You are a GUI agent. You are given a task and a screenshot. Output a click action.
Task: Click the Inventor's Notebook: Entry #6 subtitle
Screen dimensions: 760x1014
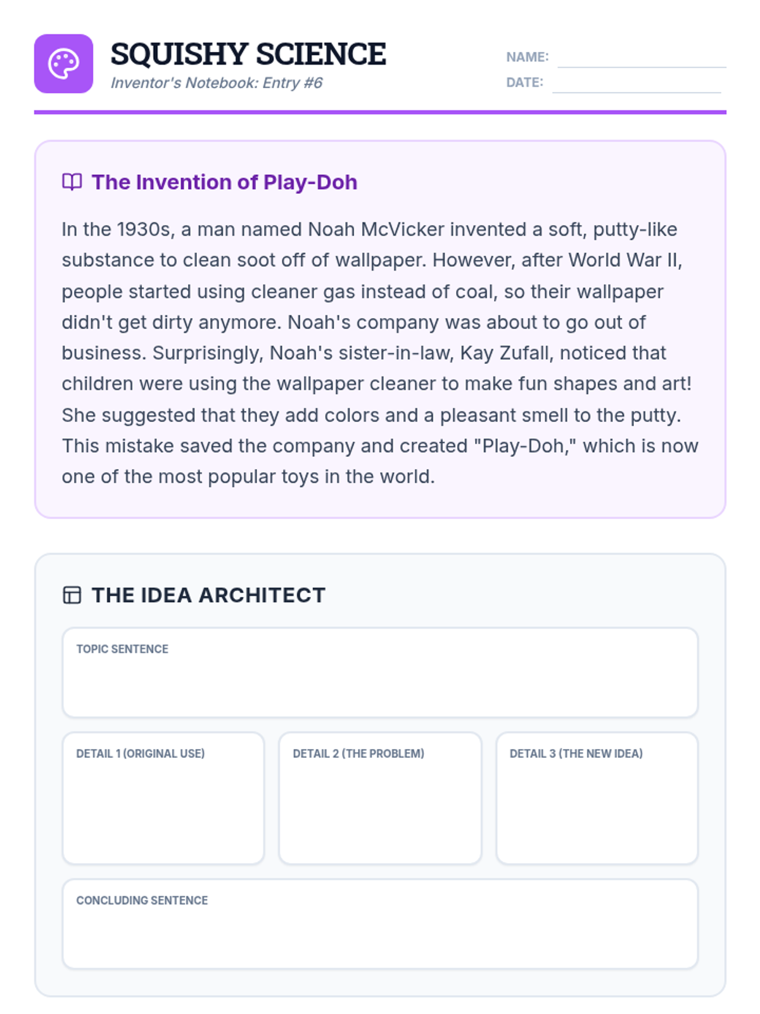tap(217, 83)
